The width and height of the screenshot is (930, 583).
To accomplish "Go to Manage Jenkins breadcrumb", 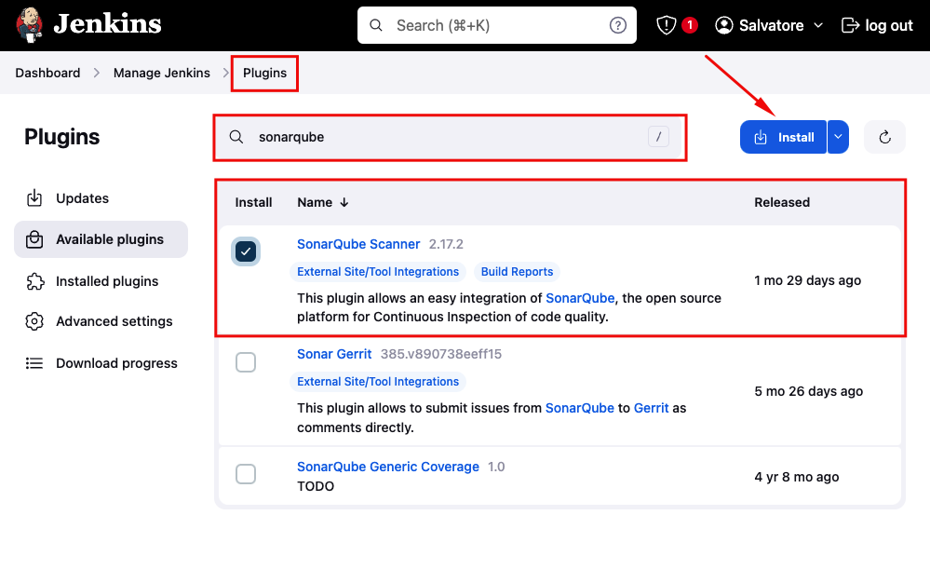I will coord(161,73).
